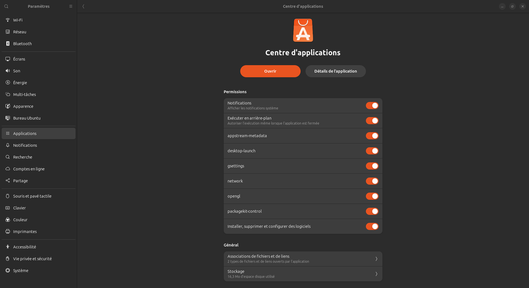Click the Accessibilité icon

pos(7,247)
